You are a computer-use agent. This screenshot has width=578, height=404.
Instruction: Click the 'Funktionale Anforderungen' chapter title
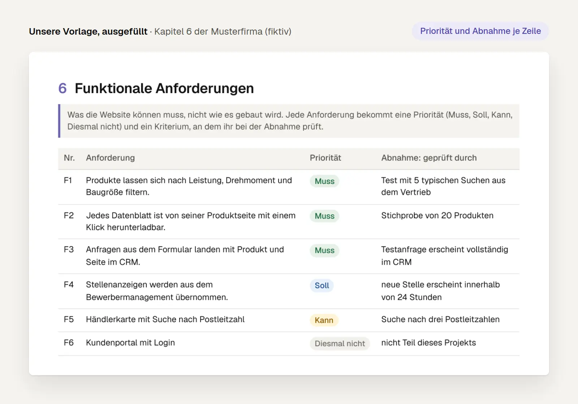[x=164, y=88]
